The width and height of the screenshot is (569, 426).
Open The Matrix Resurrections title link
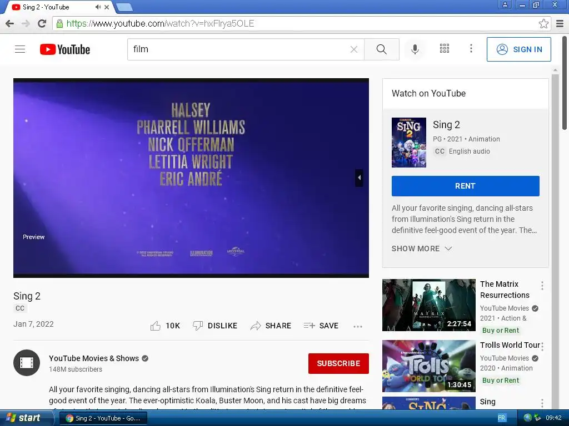[505, 290]
